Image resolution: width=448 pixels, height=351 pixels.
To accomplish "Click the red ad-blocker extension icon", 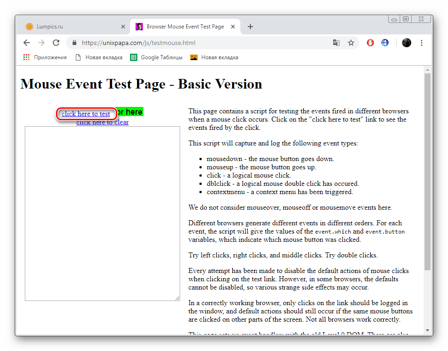I will (x=370, y=42).
